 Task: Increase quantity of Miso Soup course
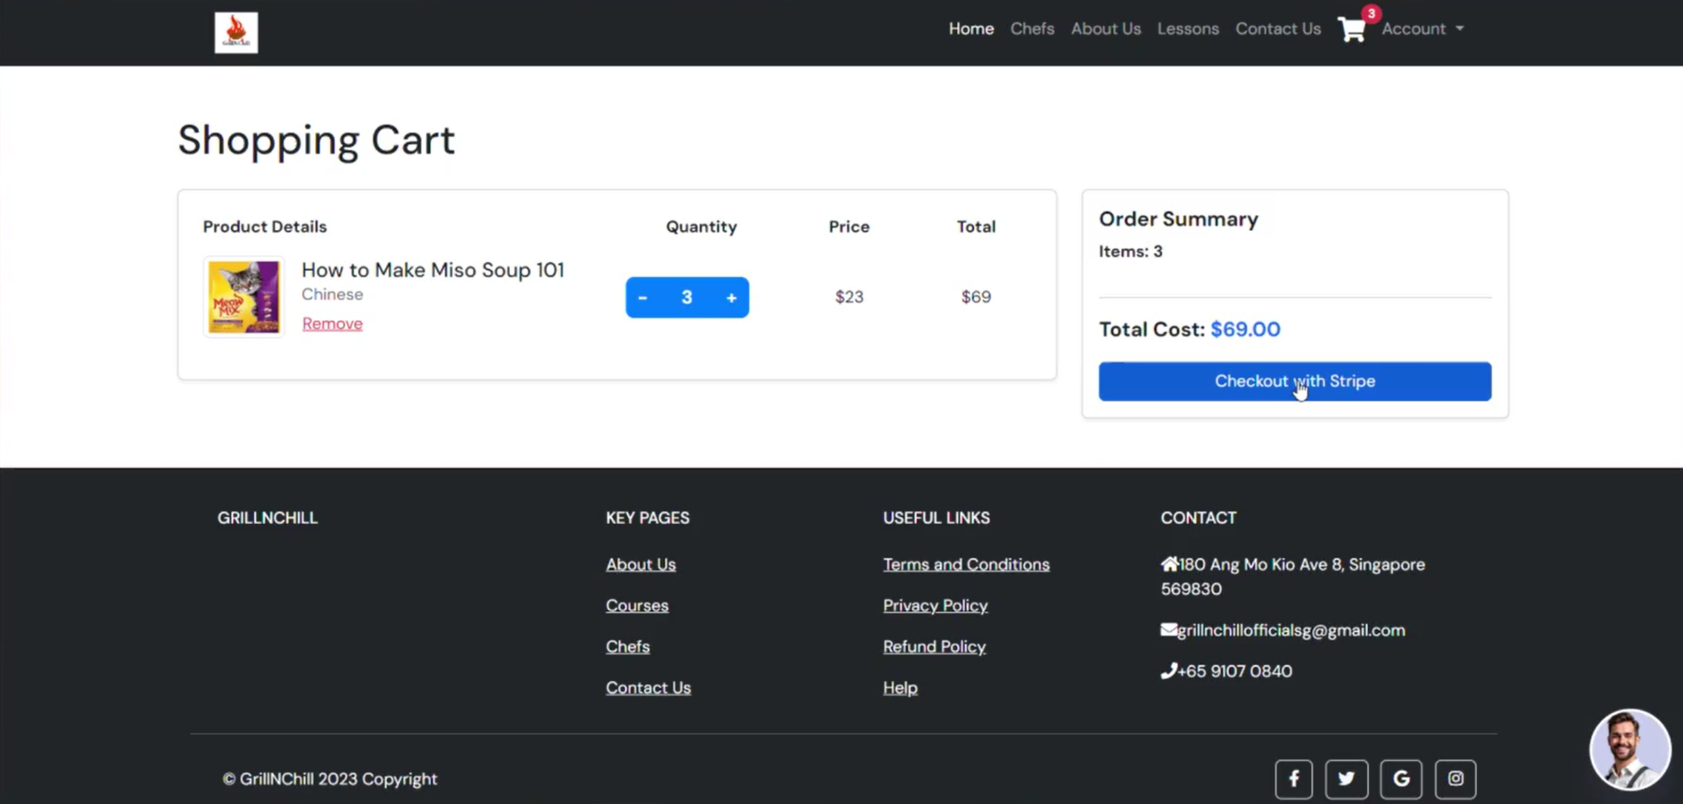[731, 297]
